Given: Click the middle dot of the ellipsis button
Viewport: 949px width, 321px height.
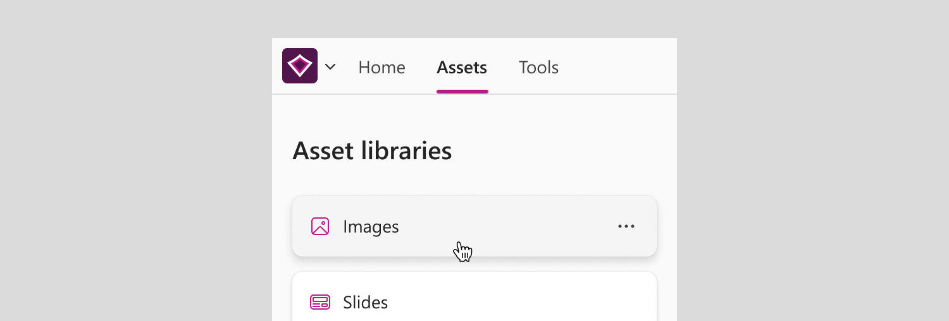Looking at the screenshot, I should click(x=626, y=226).
